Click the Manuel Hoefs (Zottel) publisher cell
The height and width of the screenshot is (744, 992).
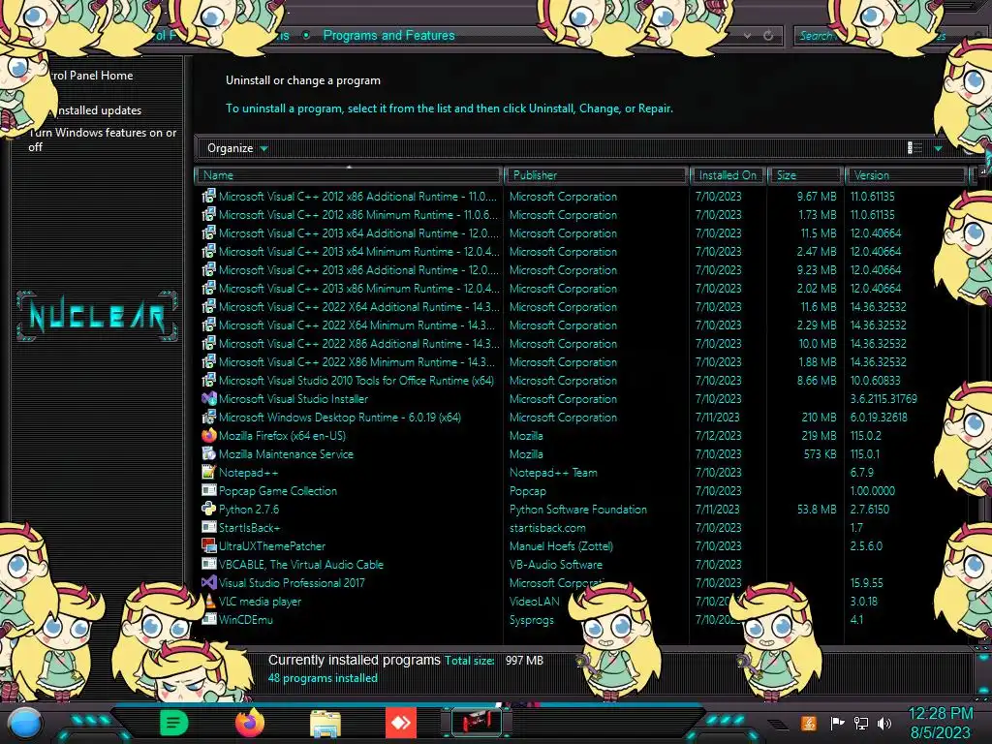(561, 546)
